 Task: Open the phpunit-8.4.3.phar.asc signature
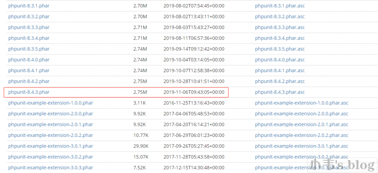click(x=280, y=92)
